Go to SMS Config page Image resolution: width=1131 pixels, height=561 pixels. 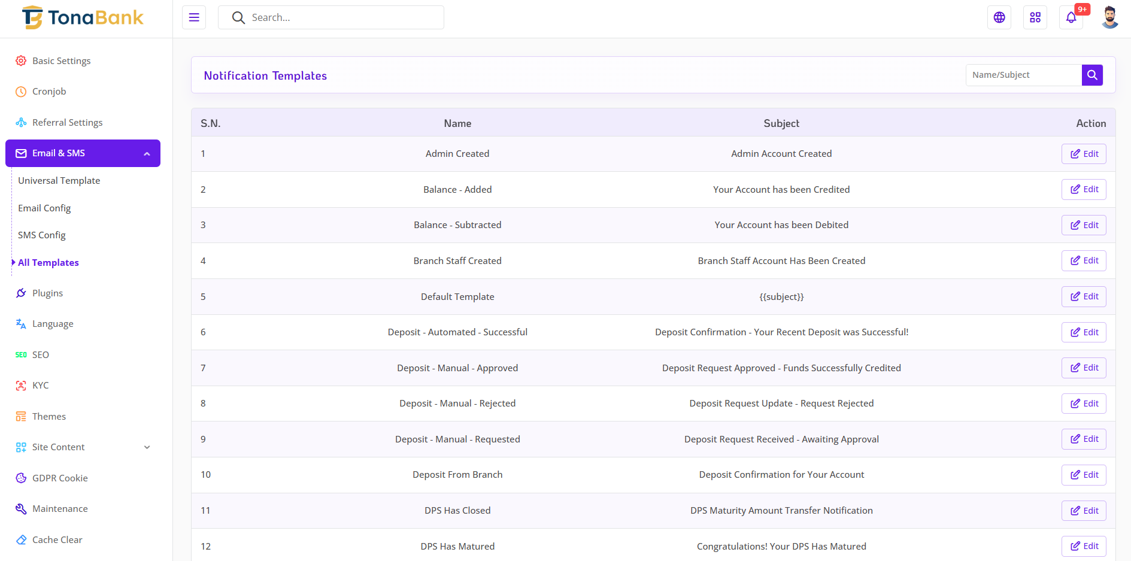42,235
